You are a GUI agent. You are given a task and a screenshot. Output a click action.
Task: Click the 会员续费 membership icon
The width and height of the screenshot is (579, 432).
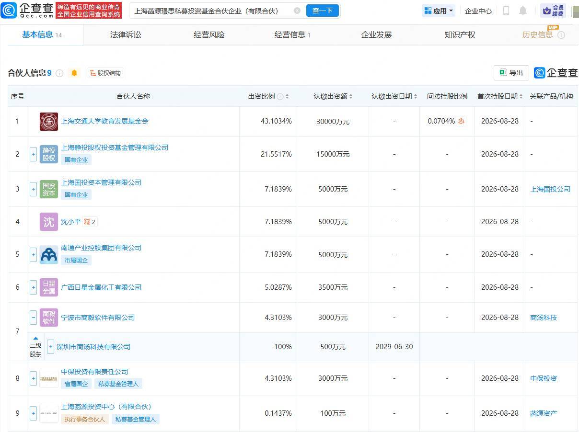[x=553, y=11]
